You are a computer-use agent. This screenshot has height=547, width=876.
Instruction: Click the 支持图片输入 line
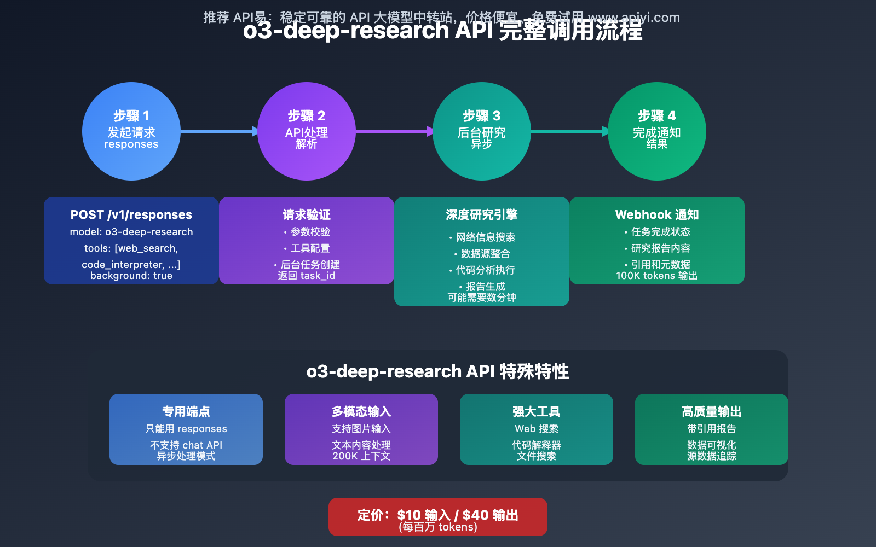pyautogui.click(x=361, y=429)
